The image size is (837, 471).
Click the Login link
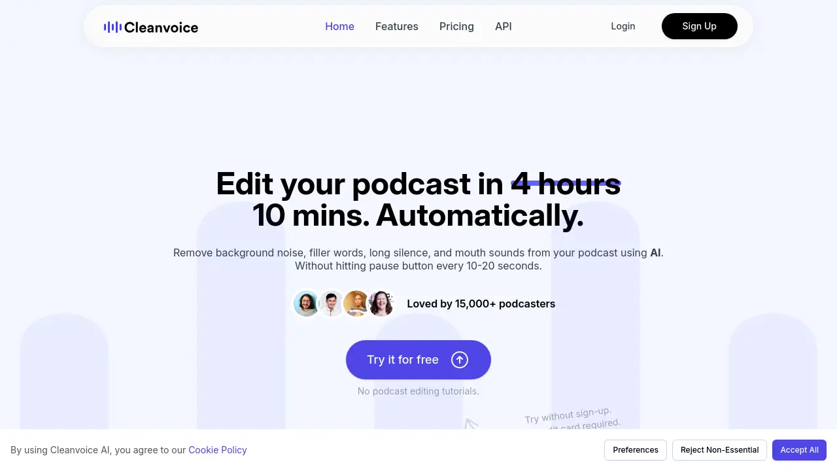point(623,26)
